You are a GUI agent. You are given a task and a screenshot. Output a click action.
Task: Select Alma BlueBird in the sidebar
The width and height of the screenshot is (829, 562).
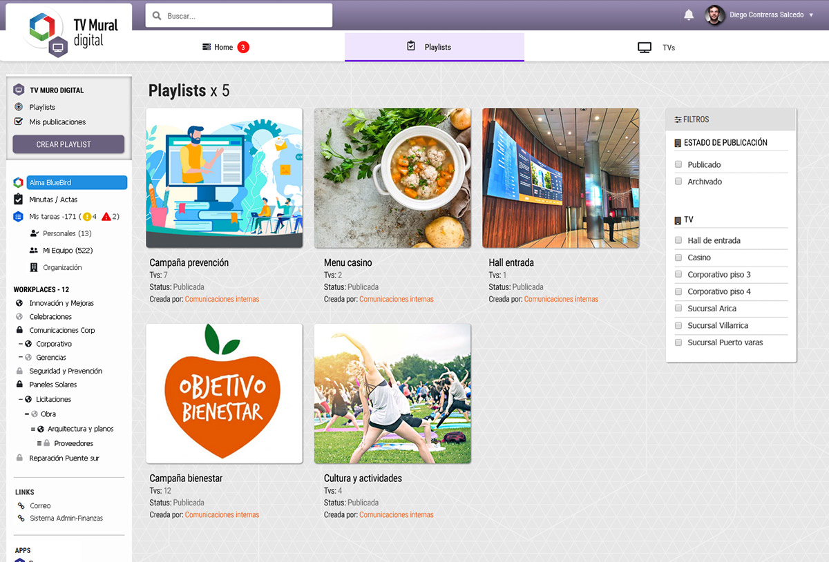(x=77, y=182)
